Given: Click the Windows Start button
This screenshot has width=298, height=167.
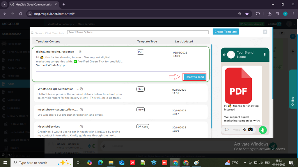Looking at the screenshot, I should click(x=5, y=163).
